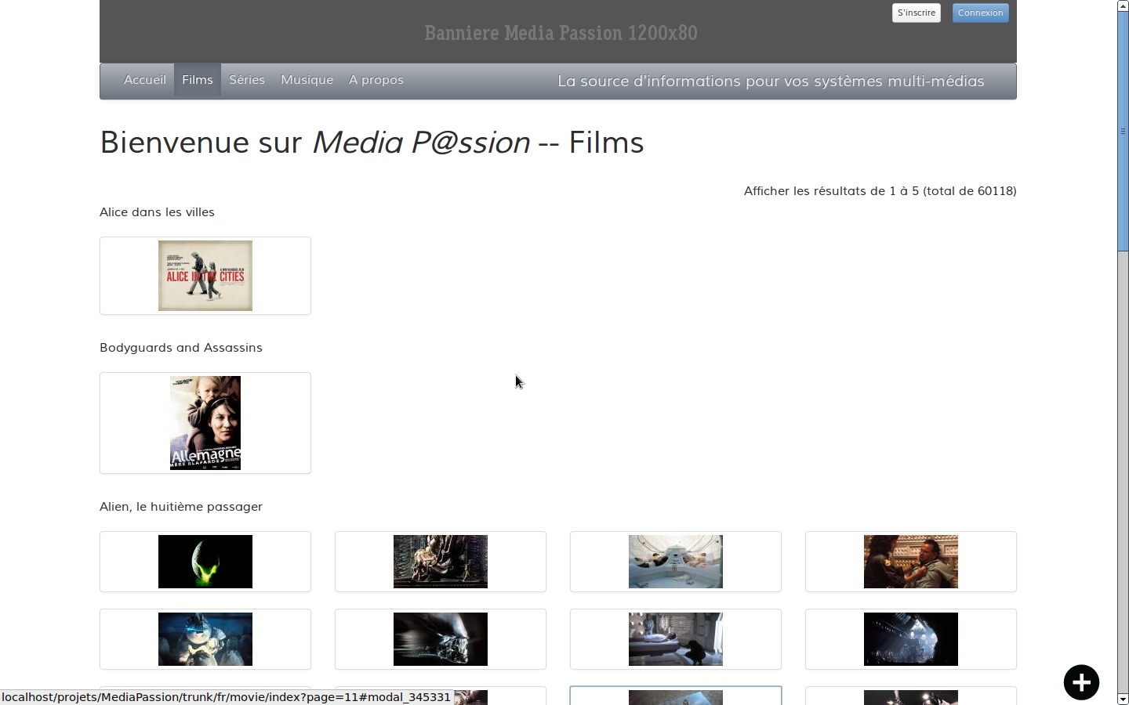Open the Accueil menu item
The height and width of the screenshot is (705, 1129).
145,80
